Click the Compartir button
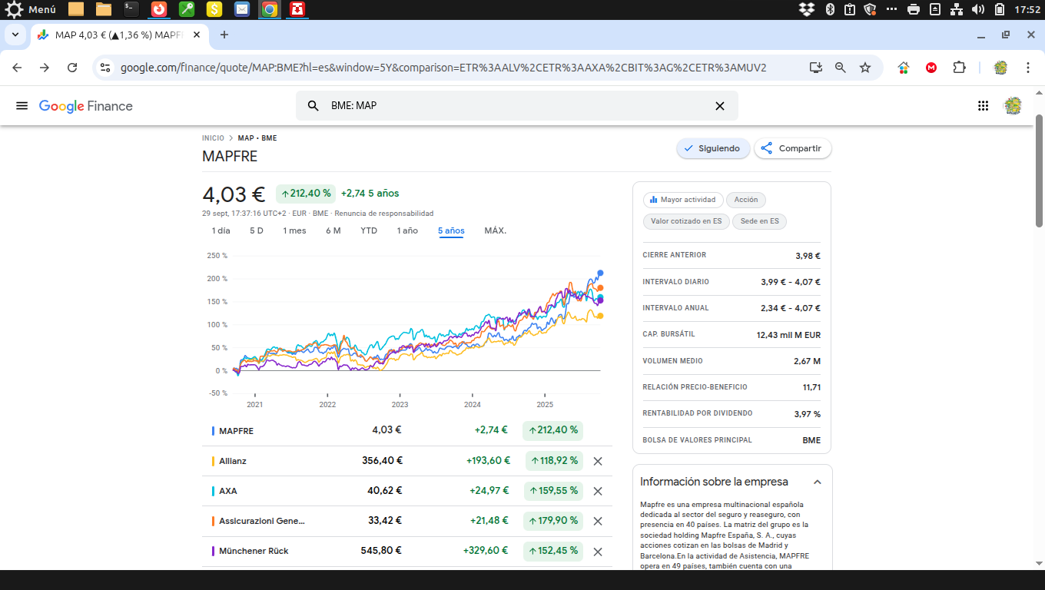 [x=792, y=148]
